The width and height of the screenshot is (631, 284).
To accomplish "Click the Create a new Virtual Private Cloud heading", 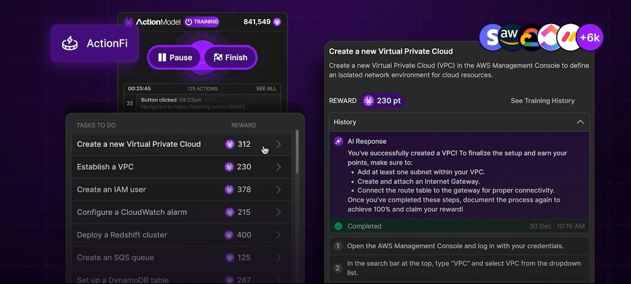I will [391, 51].
